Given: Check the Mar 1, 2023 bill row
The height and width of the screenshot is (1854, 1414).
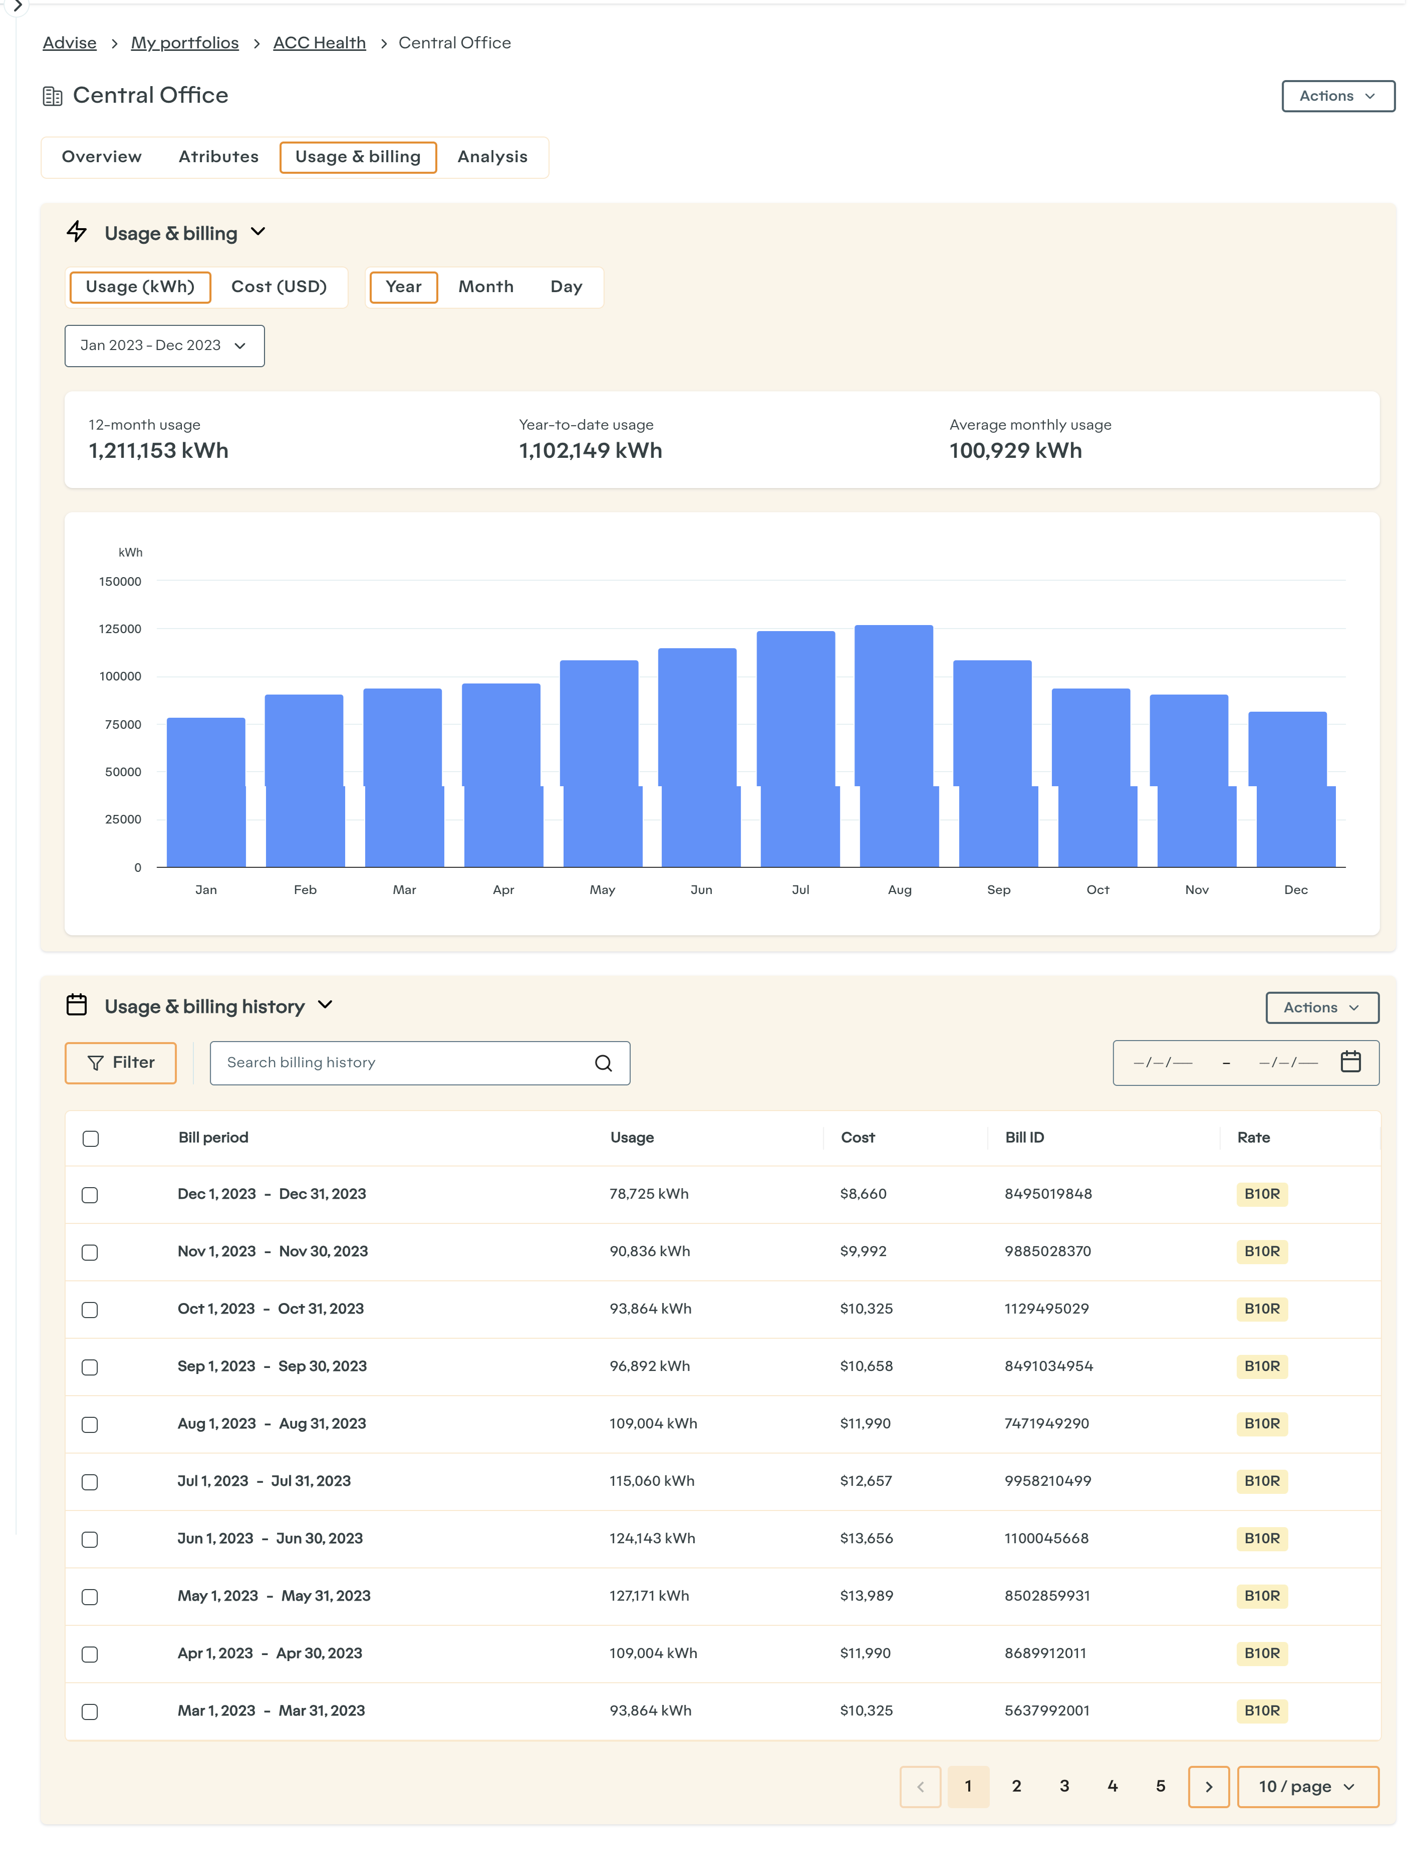Looking at the screenshot, I should [90, 1712].
